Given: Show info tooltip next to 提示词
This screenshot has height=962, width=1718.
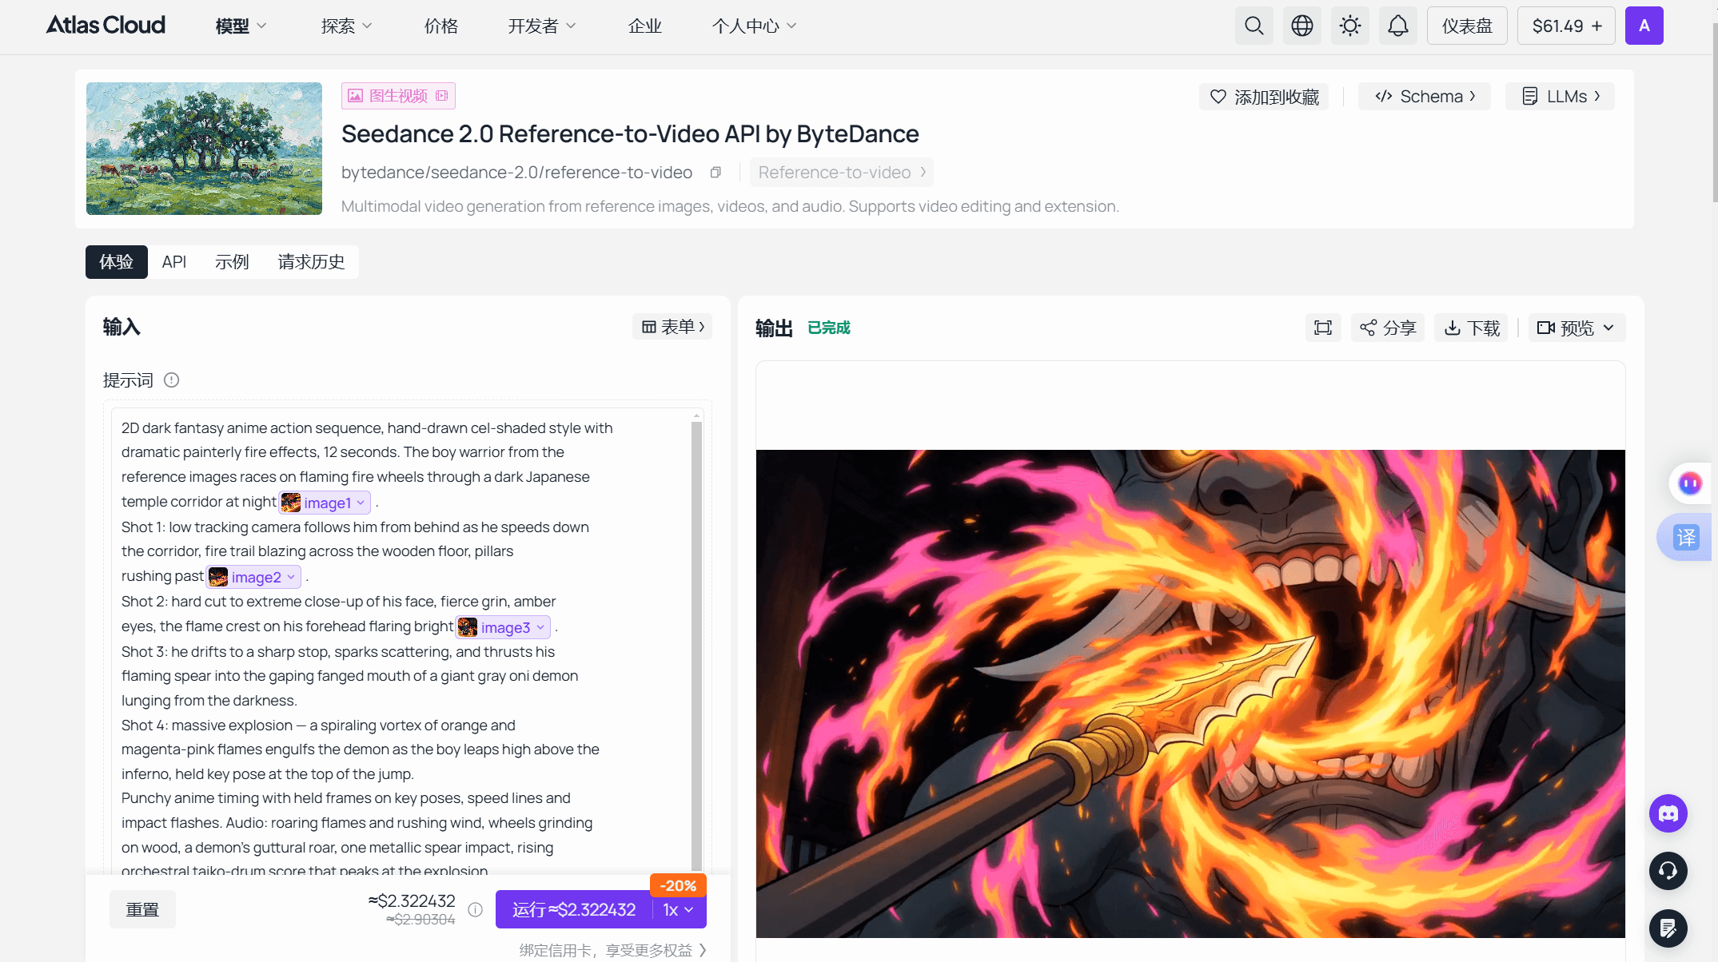Looking at the screenshot, I should pyautogui.click(x=171, y=380).
